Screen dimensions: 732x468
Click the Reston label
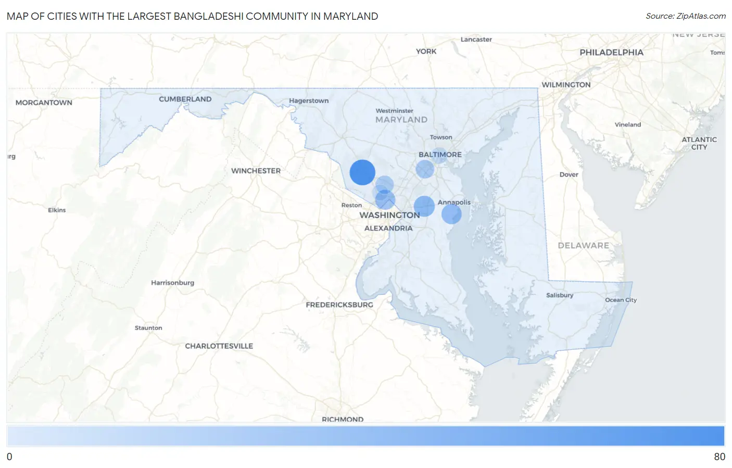point(351,205)
